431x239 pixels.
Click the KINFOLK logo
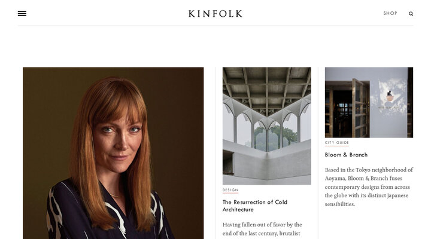[x=215, y=14]
